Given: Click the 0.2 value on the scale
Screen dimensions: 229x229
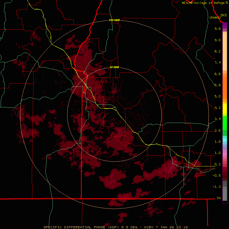Looking at the screenshot, I should (218, 164).
